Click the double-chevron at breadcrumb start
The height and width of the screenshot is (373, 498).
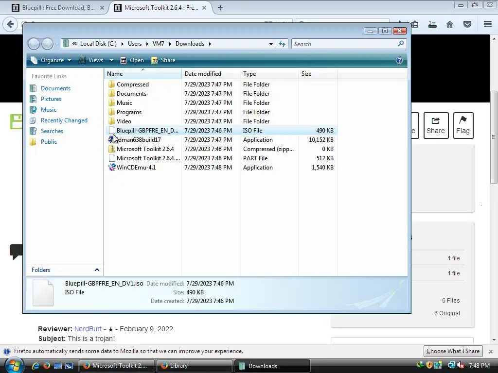[x=74, y=43]
